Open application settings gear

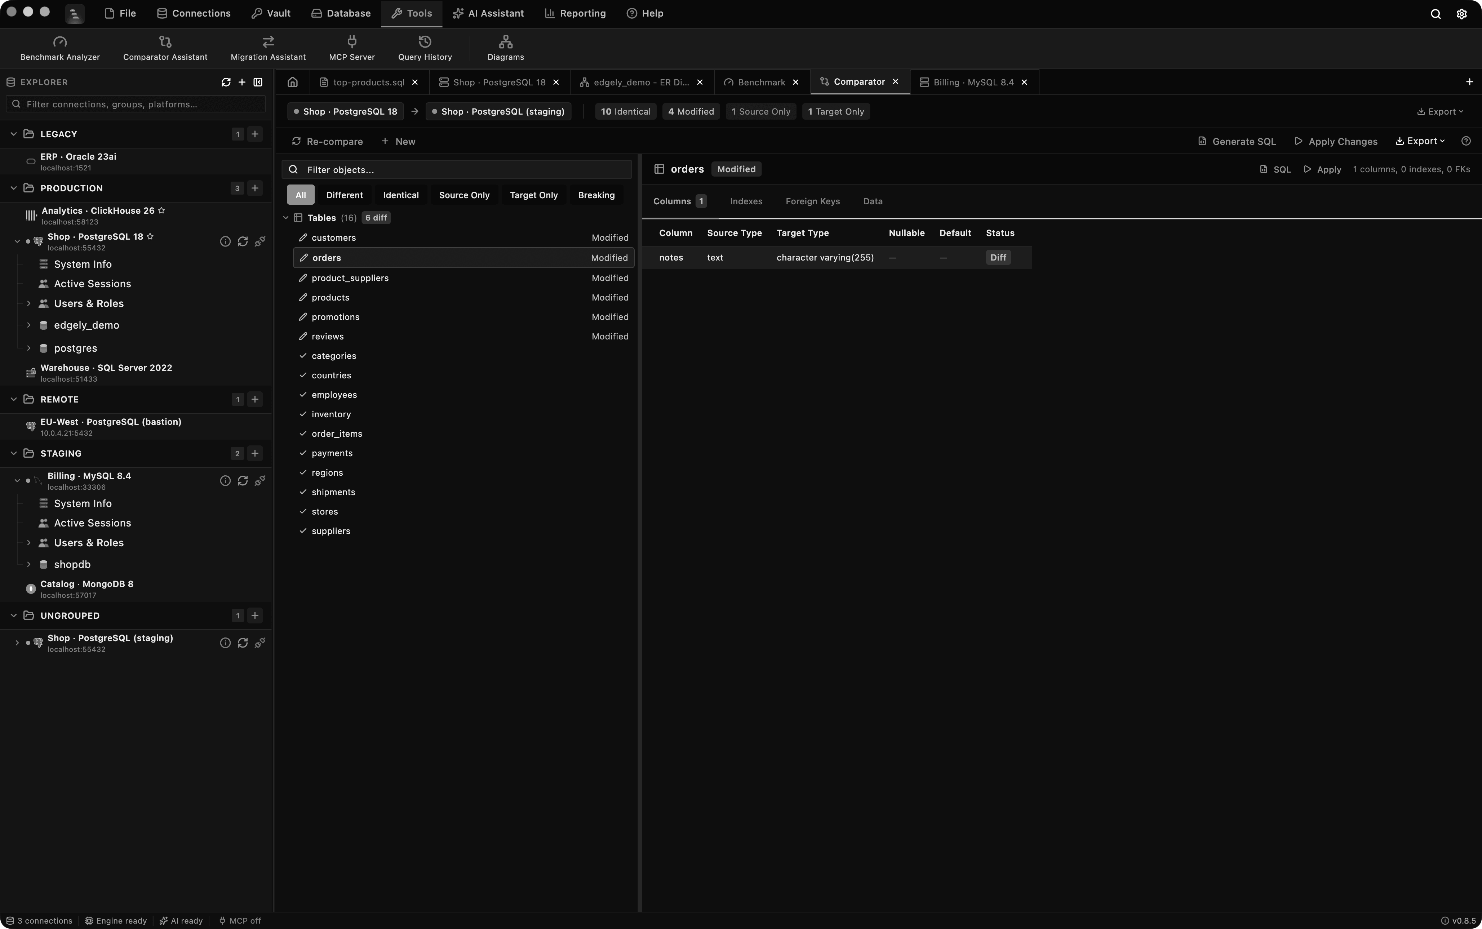[1462, 14]
